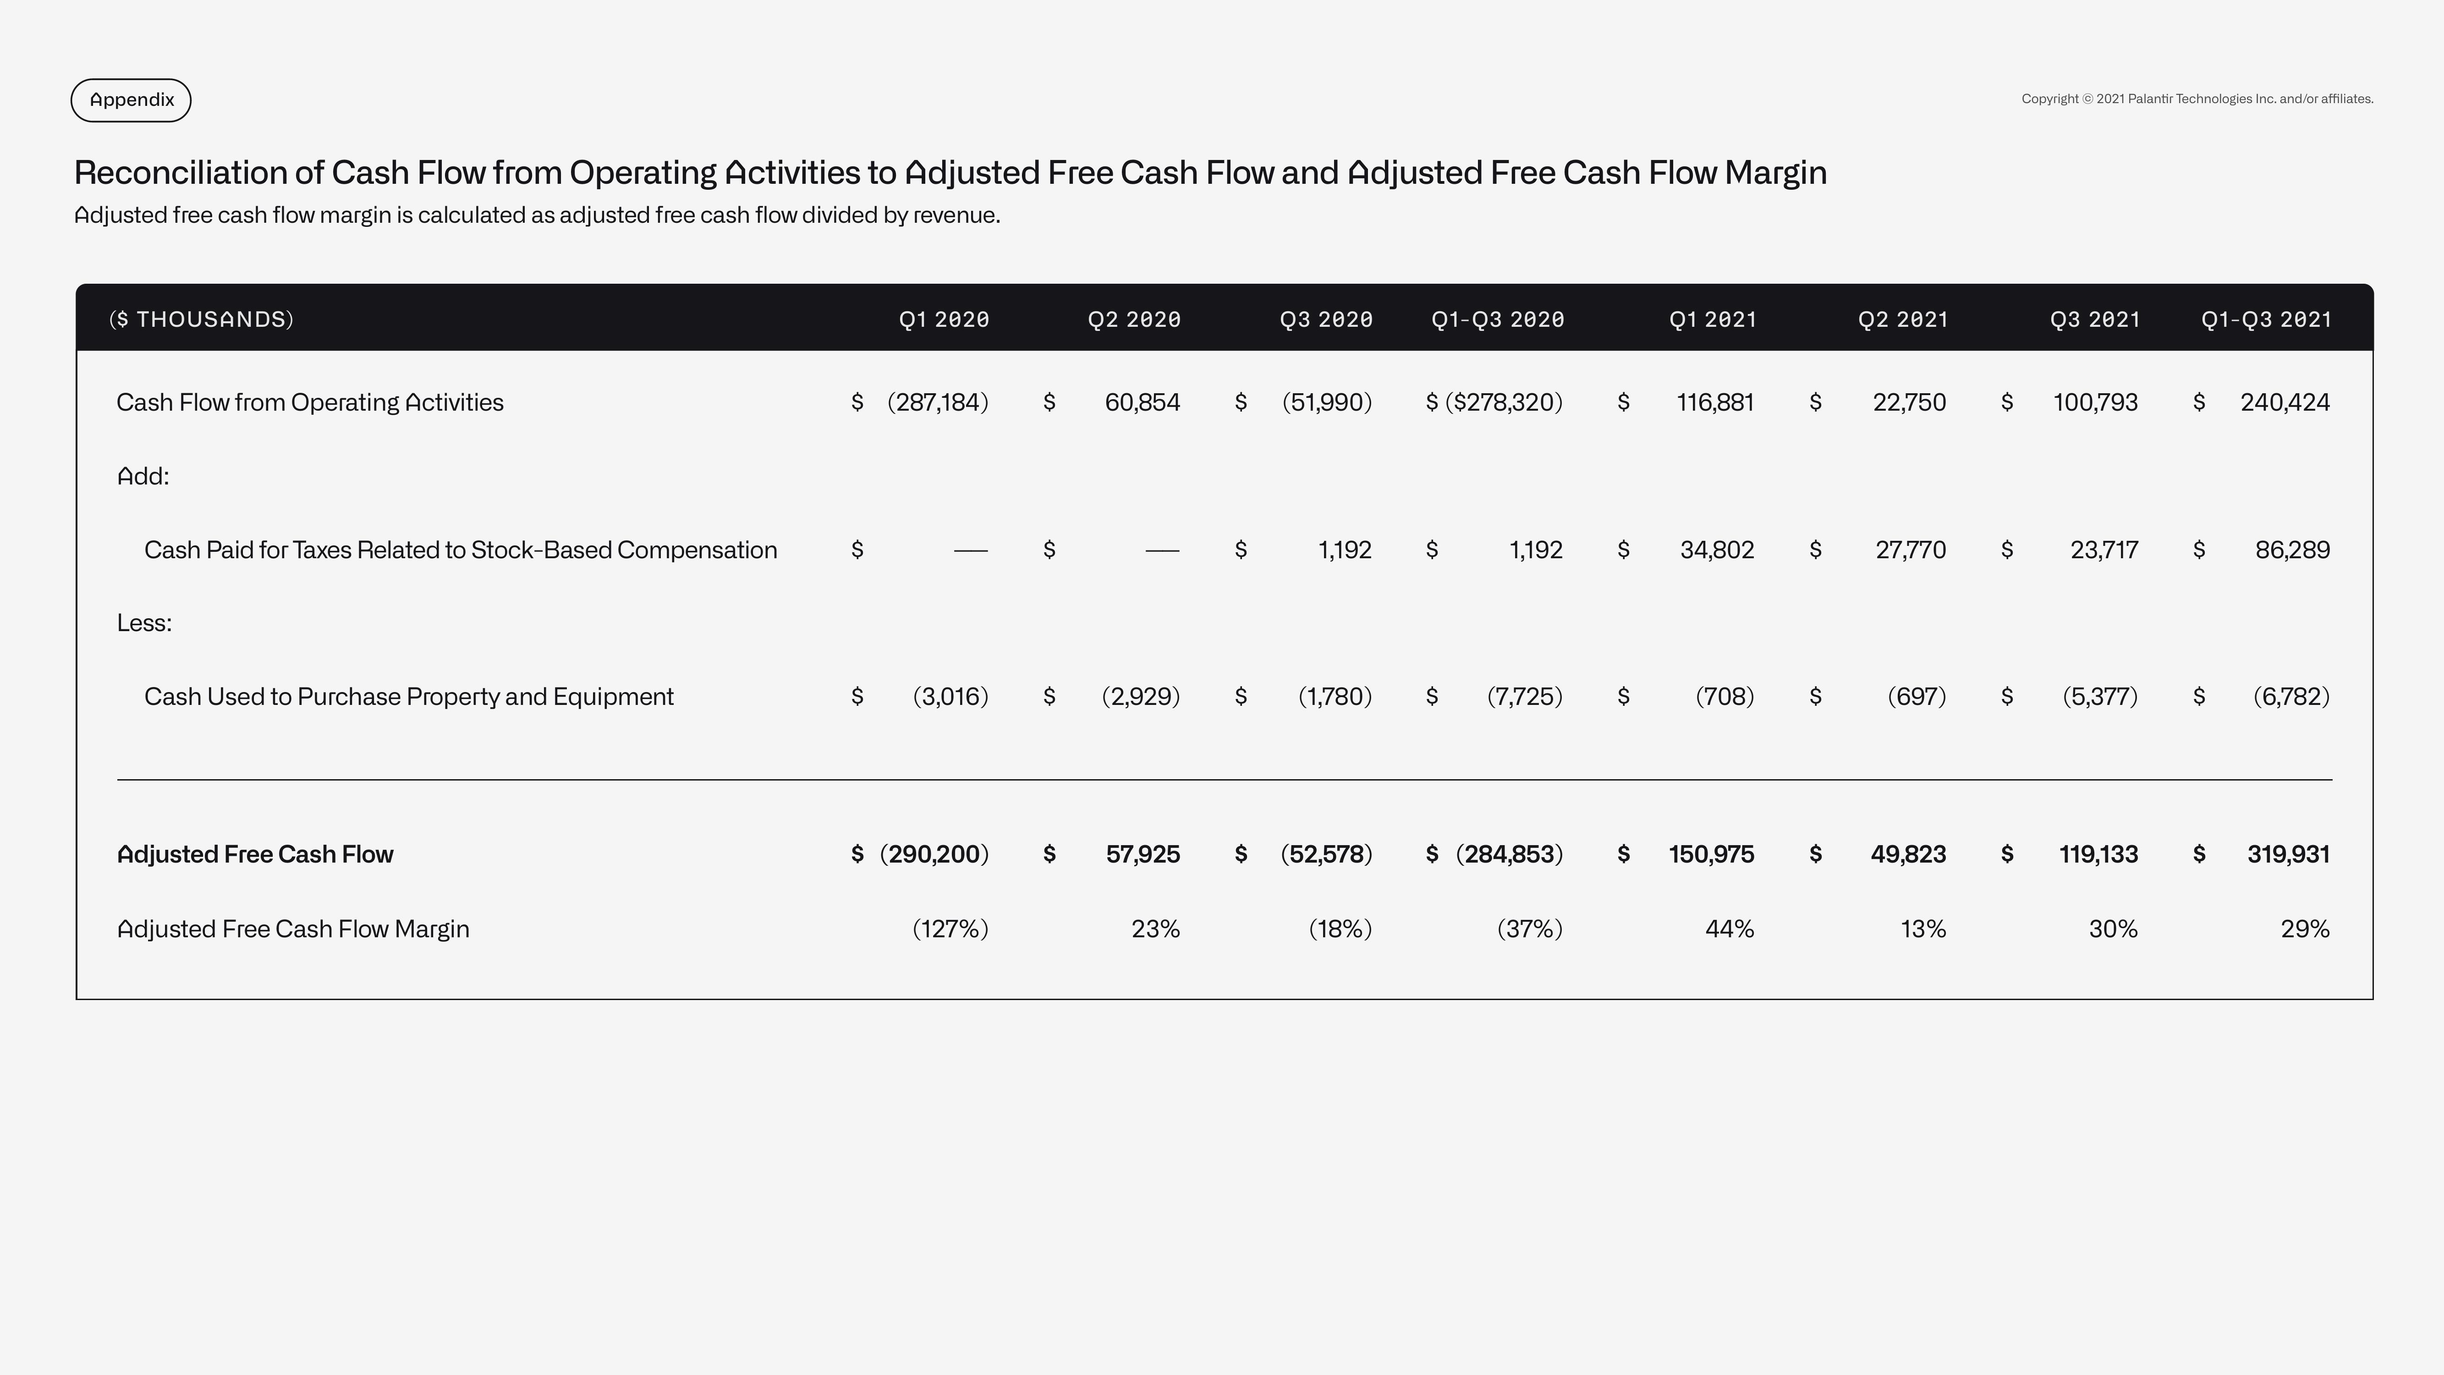Click the 116,881 operating cash flow value

pos(1715,402)
